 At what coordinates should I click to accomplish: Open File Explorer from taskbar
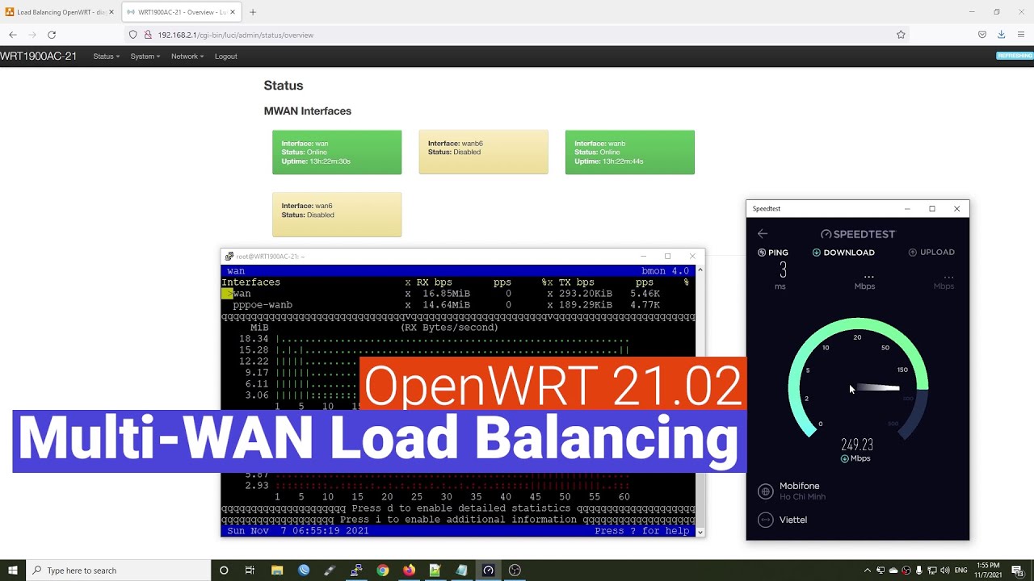(277, 571)
